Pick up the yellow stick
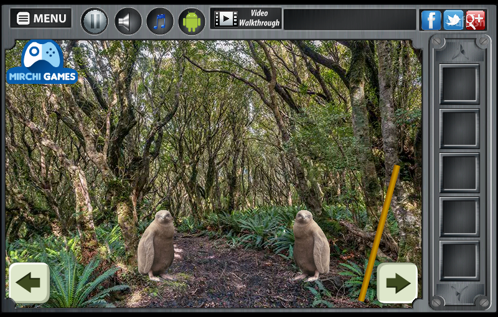This screenshot has height=317, width=498. tap(379, 233)
